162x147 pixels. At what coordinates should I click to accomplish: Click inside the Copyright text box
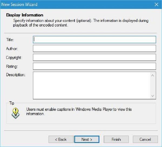(94, 58)
